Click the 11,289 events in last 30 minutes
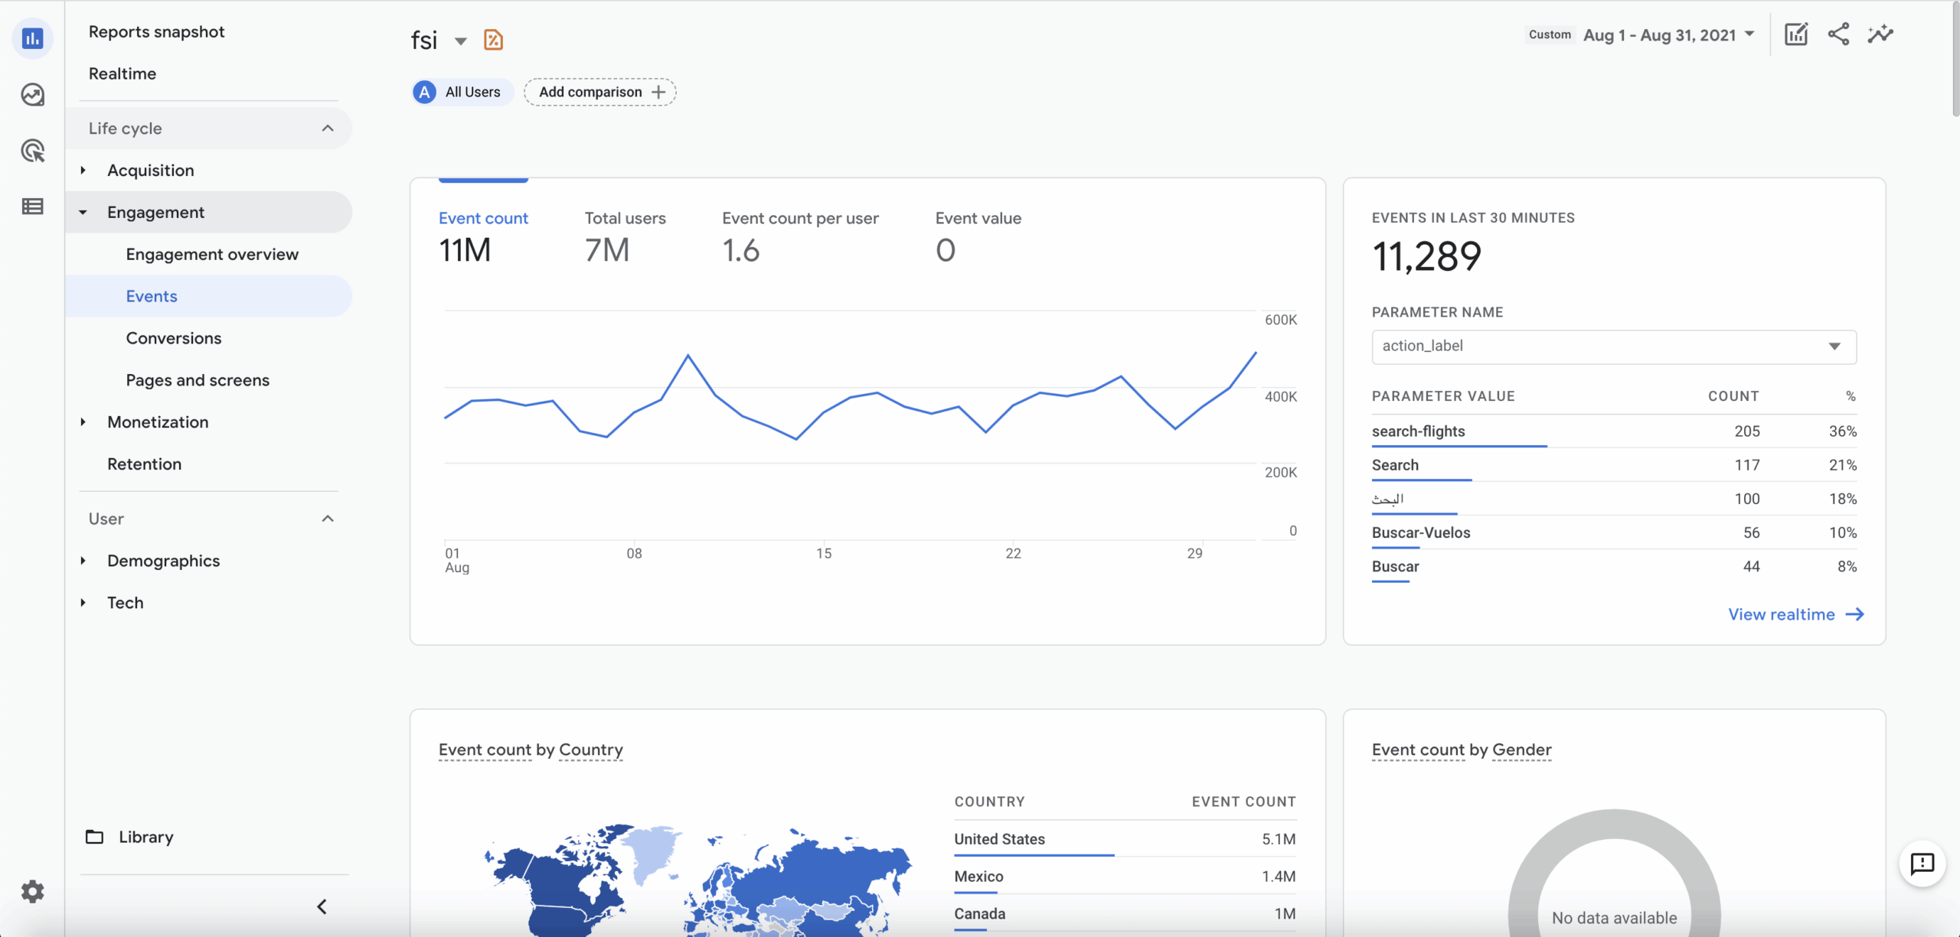This screenshot has height=937, width=1960. pos(1426,256)
